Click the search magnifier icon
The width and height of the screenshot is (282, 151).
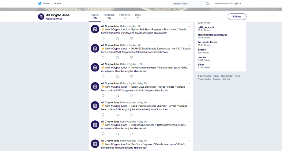pos(207,4)
